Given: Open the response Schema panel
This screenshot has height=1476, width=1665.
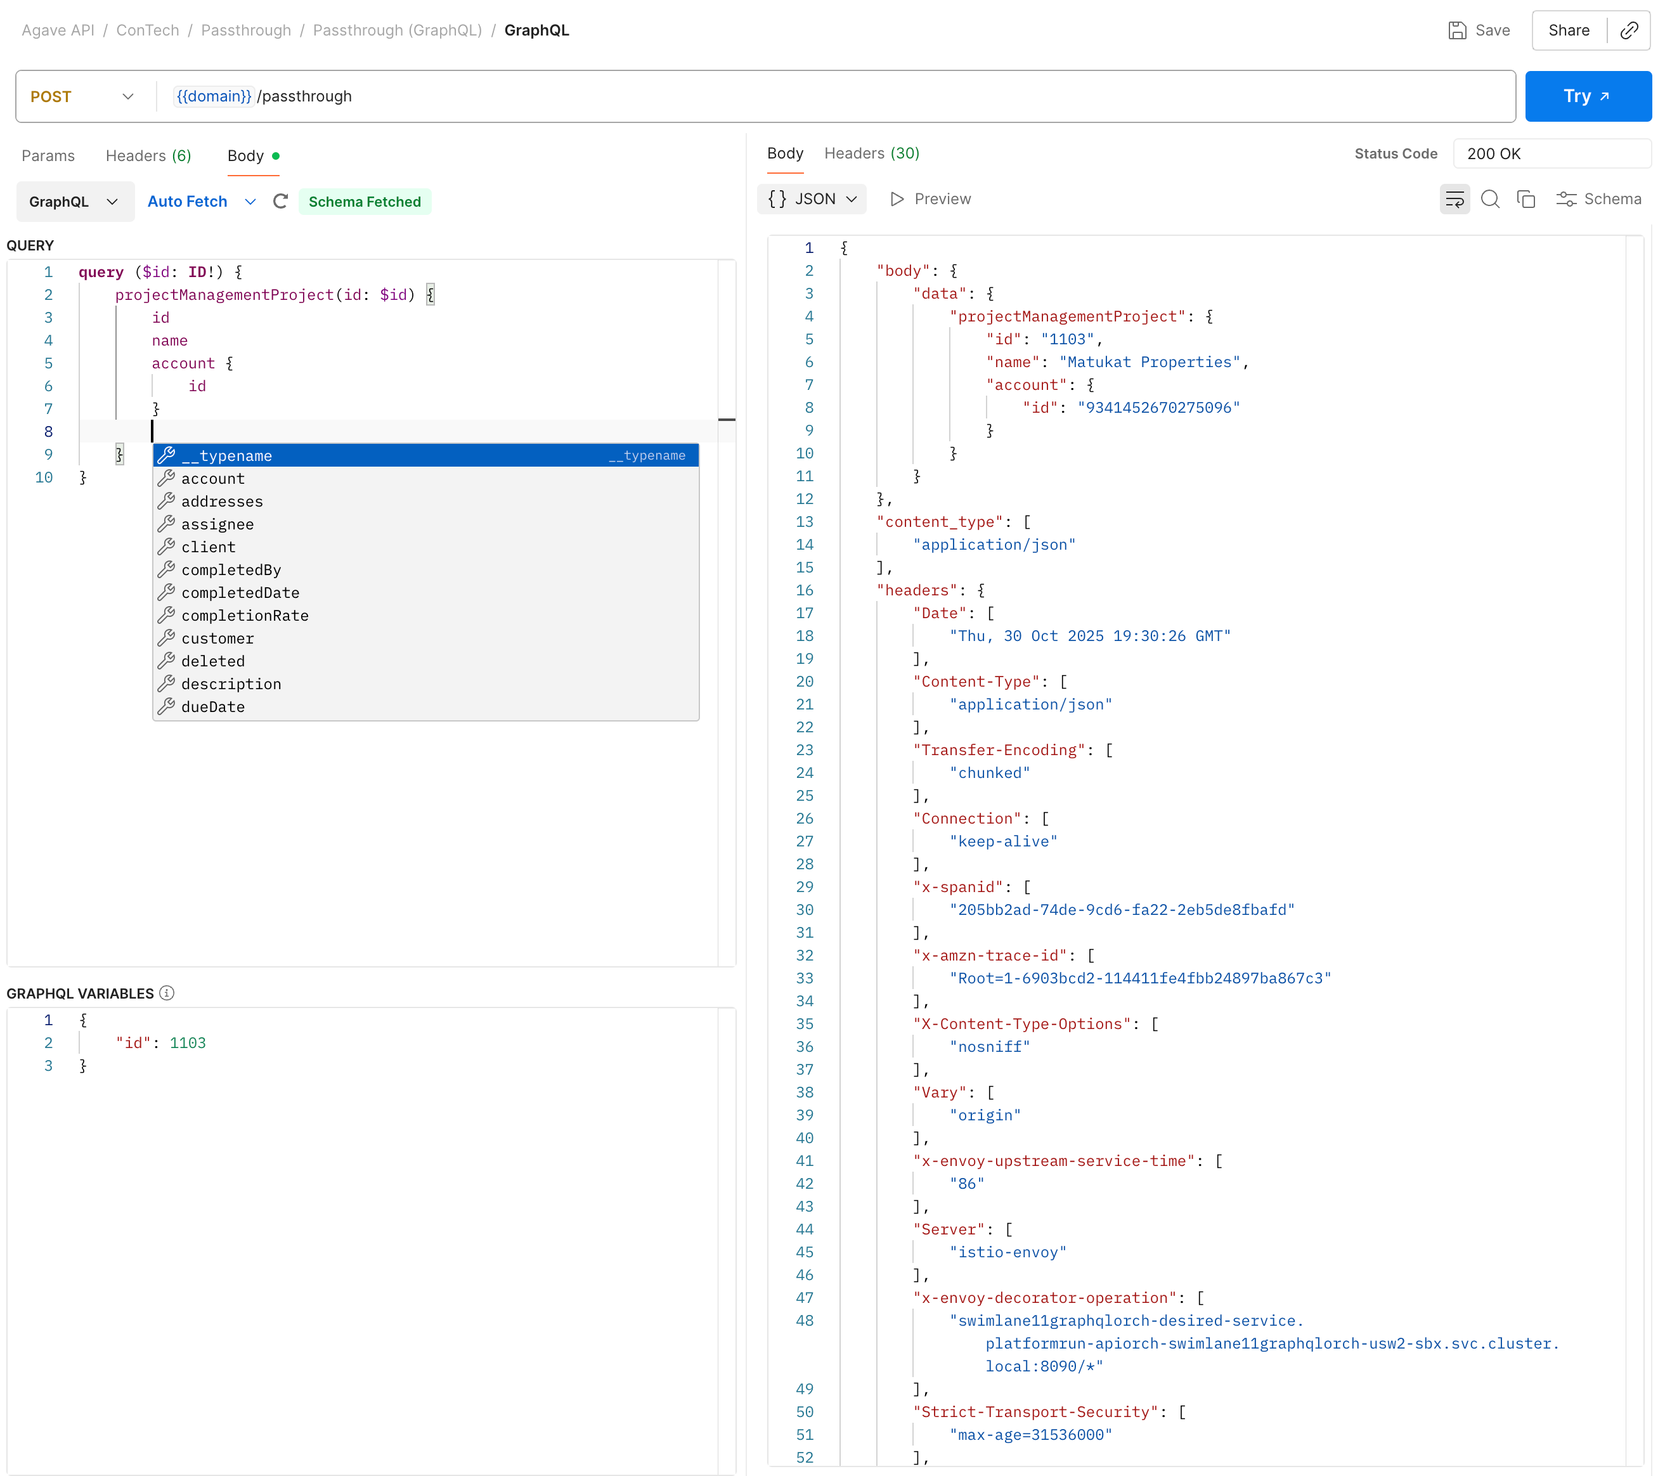Looking at the screenshot, I should 1598,198.
